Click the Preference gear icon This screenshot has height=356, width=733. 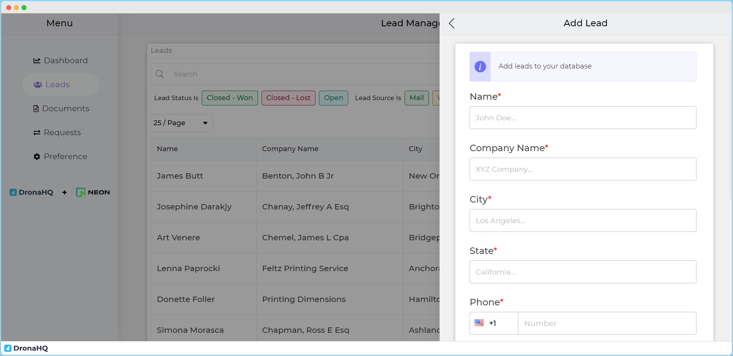tap(37, 156)
